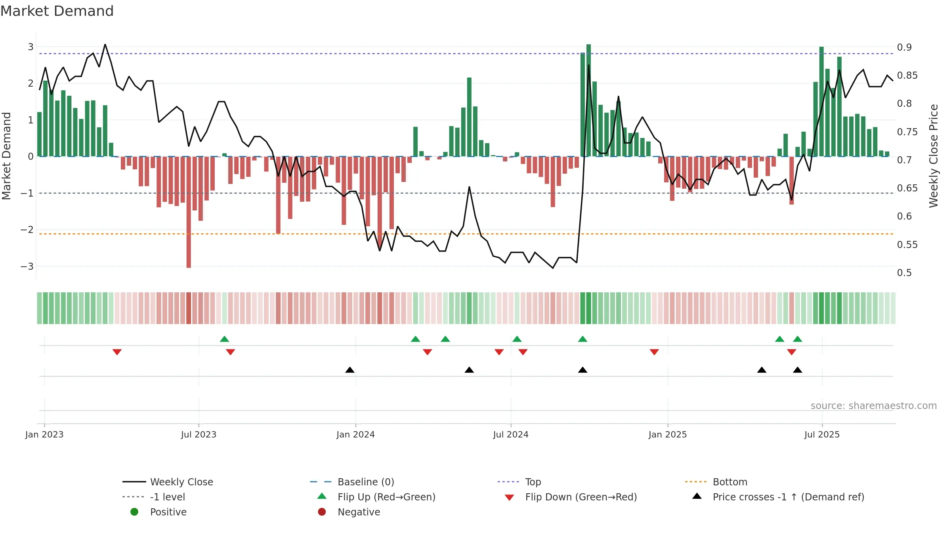Pick the black price-cross marker in September 2024
951x534 pixels.
583,370
